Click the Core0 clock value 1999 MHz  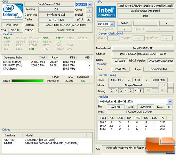pos(53,81)
